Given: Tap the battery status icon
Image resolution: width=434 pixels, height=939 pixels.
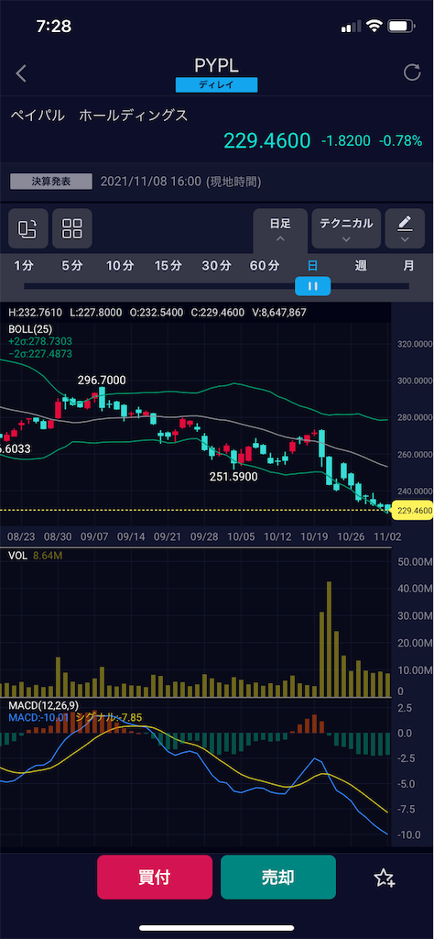Looking at the screenshot, I should click(x=401, y=27).
